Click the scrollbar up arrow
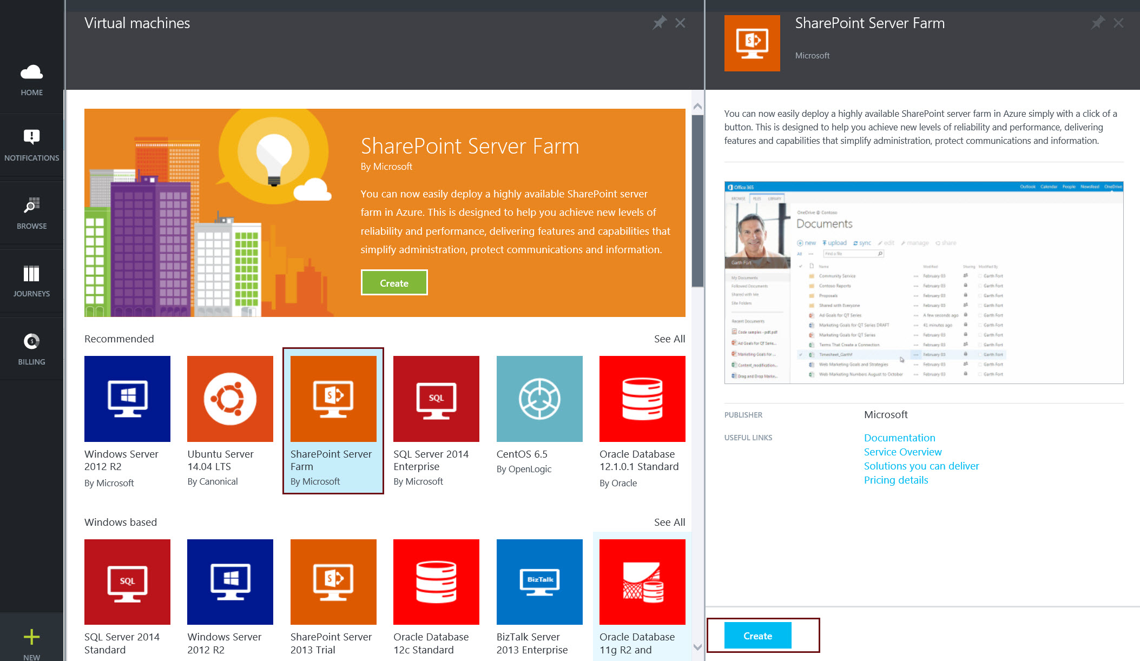Image resolution: width=1140 pixels, height=661 pixels. [697, 107]
